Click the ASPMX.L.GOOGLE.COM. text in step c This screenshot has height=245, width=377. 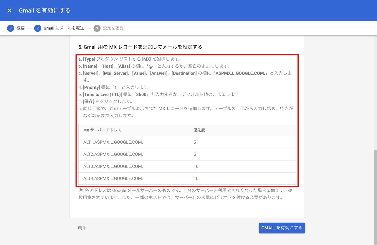coord(240,73)
